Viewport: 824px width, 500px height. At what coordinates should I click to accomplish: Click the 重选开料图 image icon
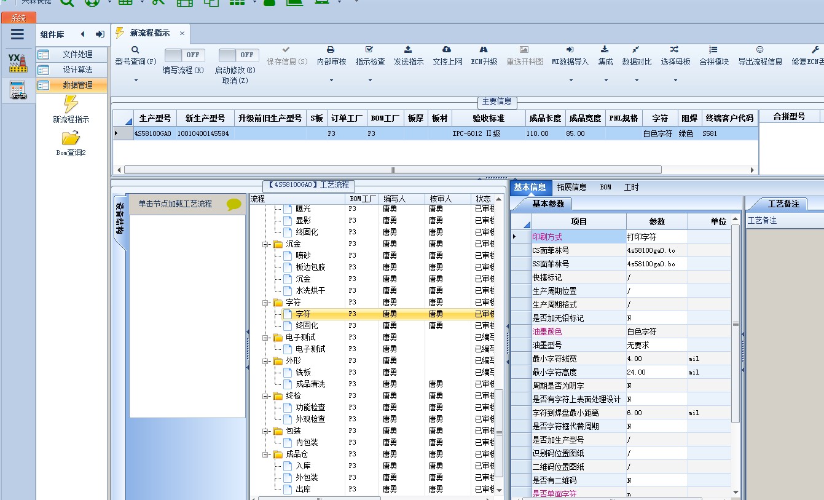[x=524, y=49]
